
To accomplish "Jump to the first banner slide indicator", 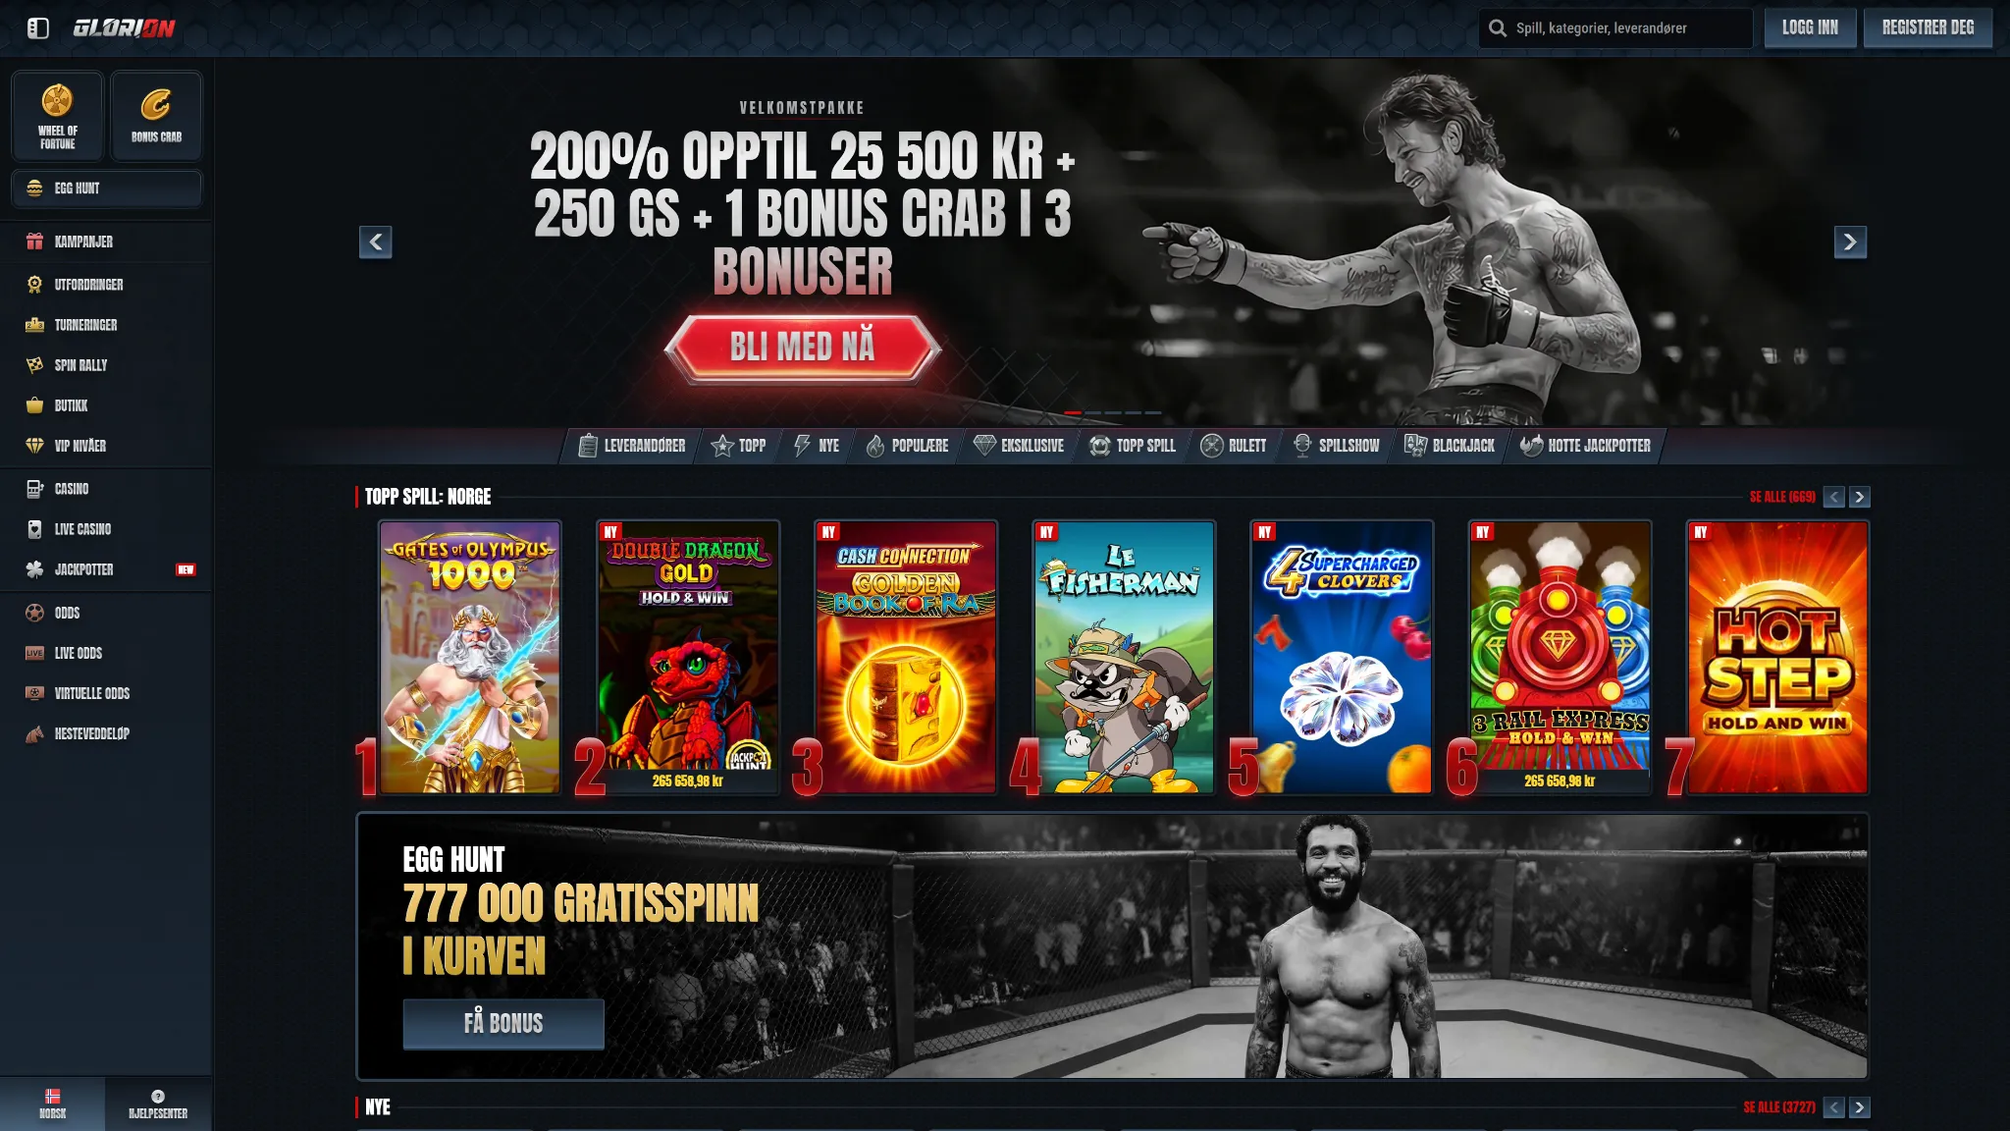I will [1073, 412].
